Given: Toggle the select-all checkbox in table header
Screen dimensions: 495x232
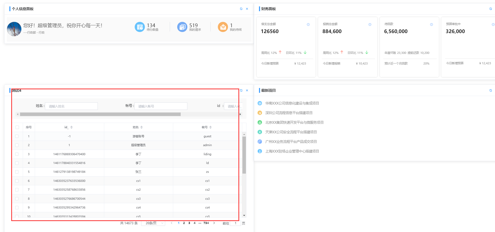Looking at the screenshot, I should pos(17,127).
